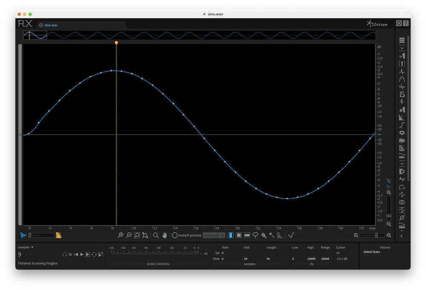Click the harmonics selection stacked-bars icon

[x=280, y=235]
